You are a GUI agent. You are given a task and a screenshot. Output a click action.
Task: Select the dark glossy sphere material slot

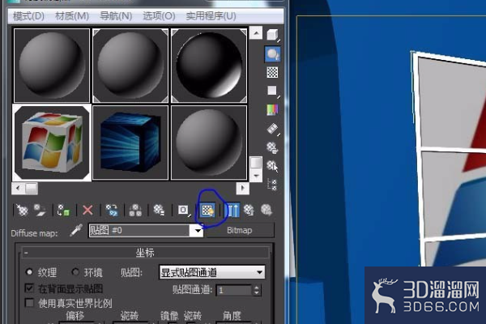(x=209, y=66)
